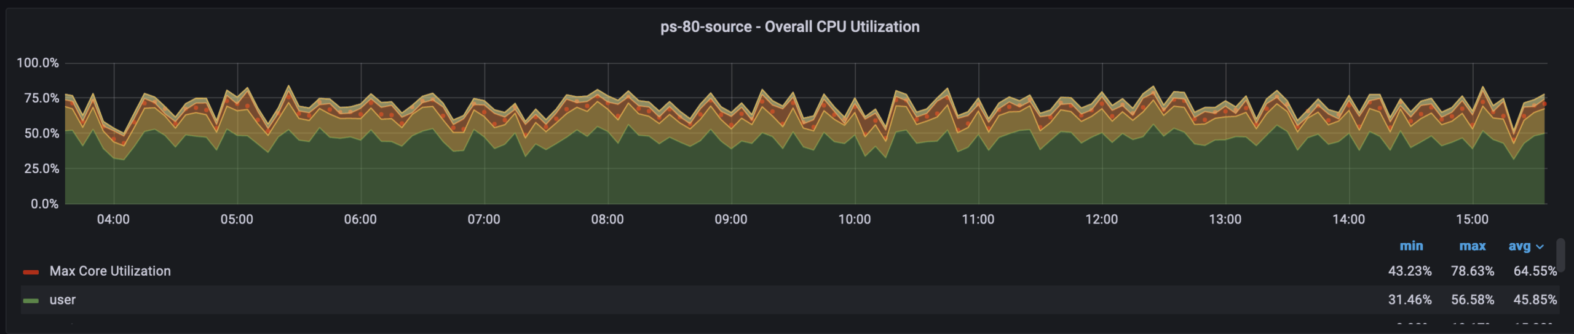This screenshot has height=334, width=1574.
Task: Click the legend vertical scrollbar
Action: [x=1560, y=255]
